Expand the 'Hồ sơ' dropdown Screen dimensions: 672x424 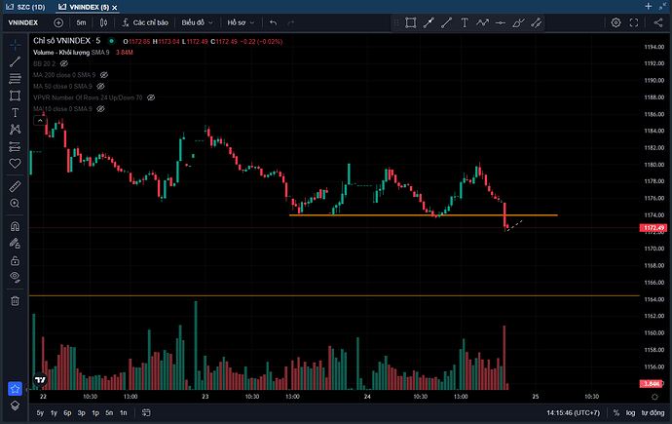(241, 22)
